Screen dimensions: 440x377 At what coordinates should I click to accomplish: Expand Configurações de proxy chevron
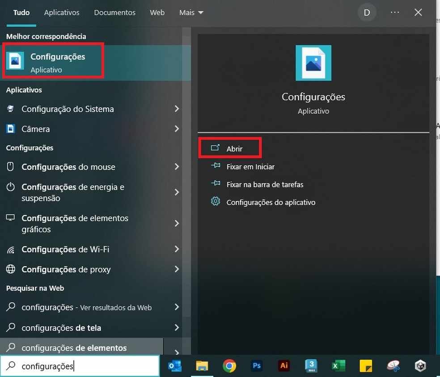click(x=177, y=269)
